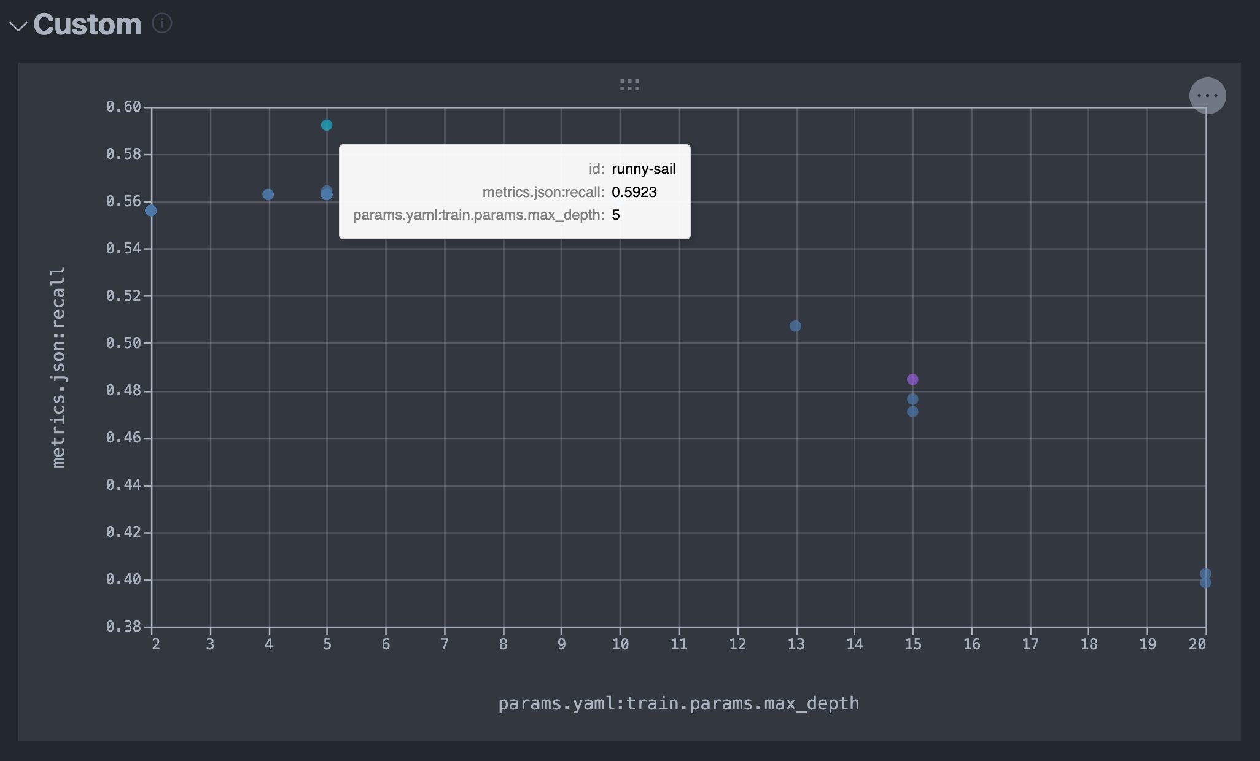The image size is (1260, 761).
Task: Click the lowest blue point at max_depth 15
Action: (912, 412)
